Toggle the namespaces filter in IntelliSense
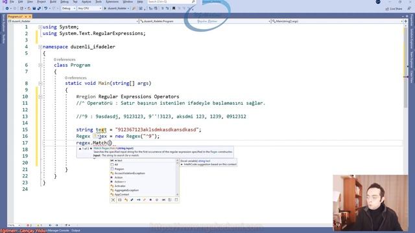The height and width of the screenshot is (233, 415). [x=119, y=200]
